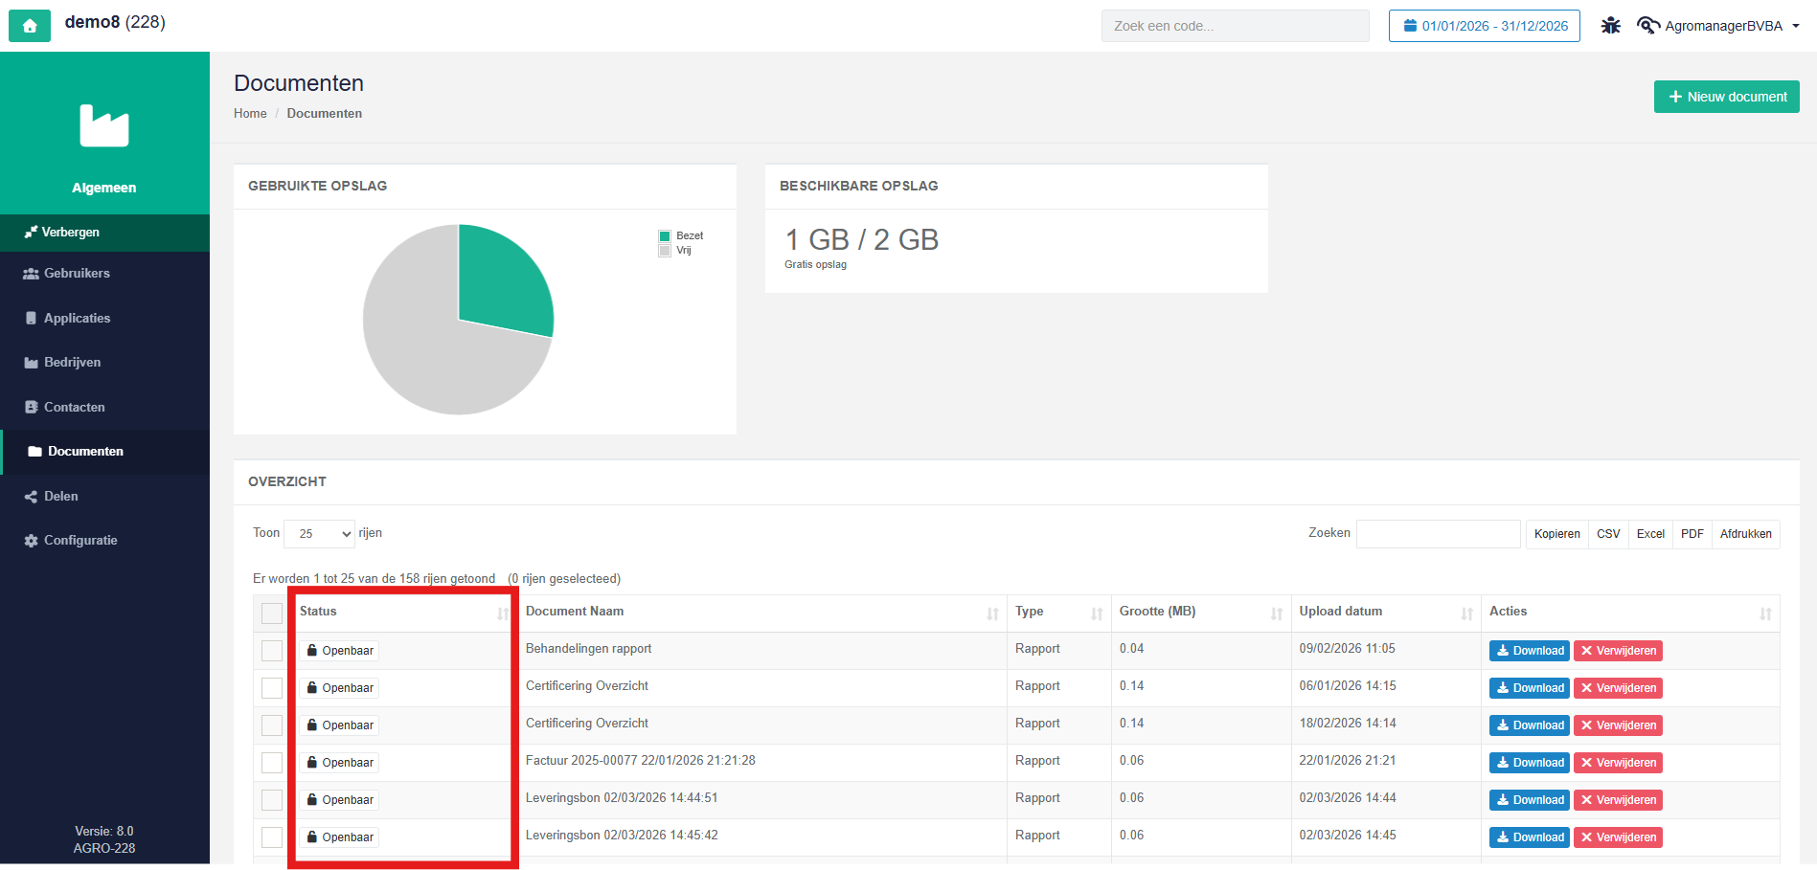This screenshot has height=870, width=1817.
Task: Click the bug report icon
Action: pos(1611,26)
